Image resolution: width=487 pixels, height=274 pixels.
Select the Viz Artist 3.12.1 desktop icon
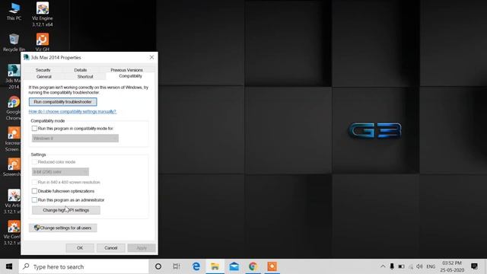pos(13,201)
